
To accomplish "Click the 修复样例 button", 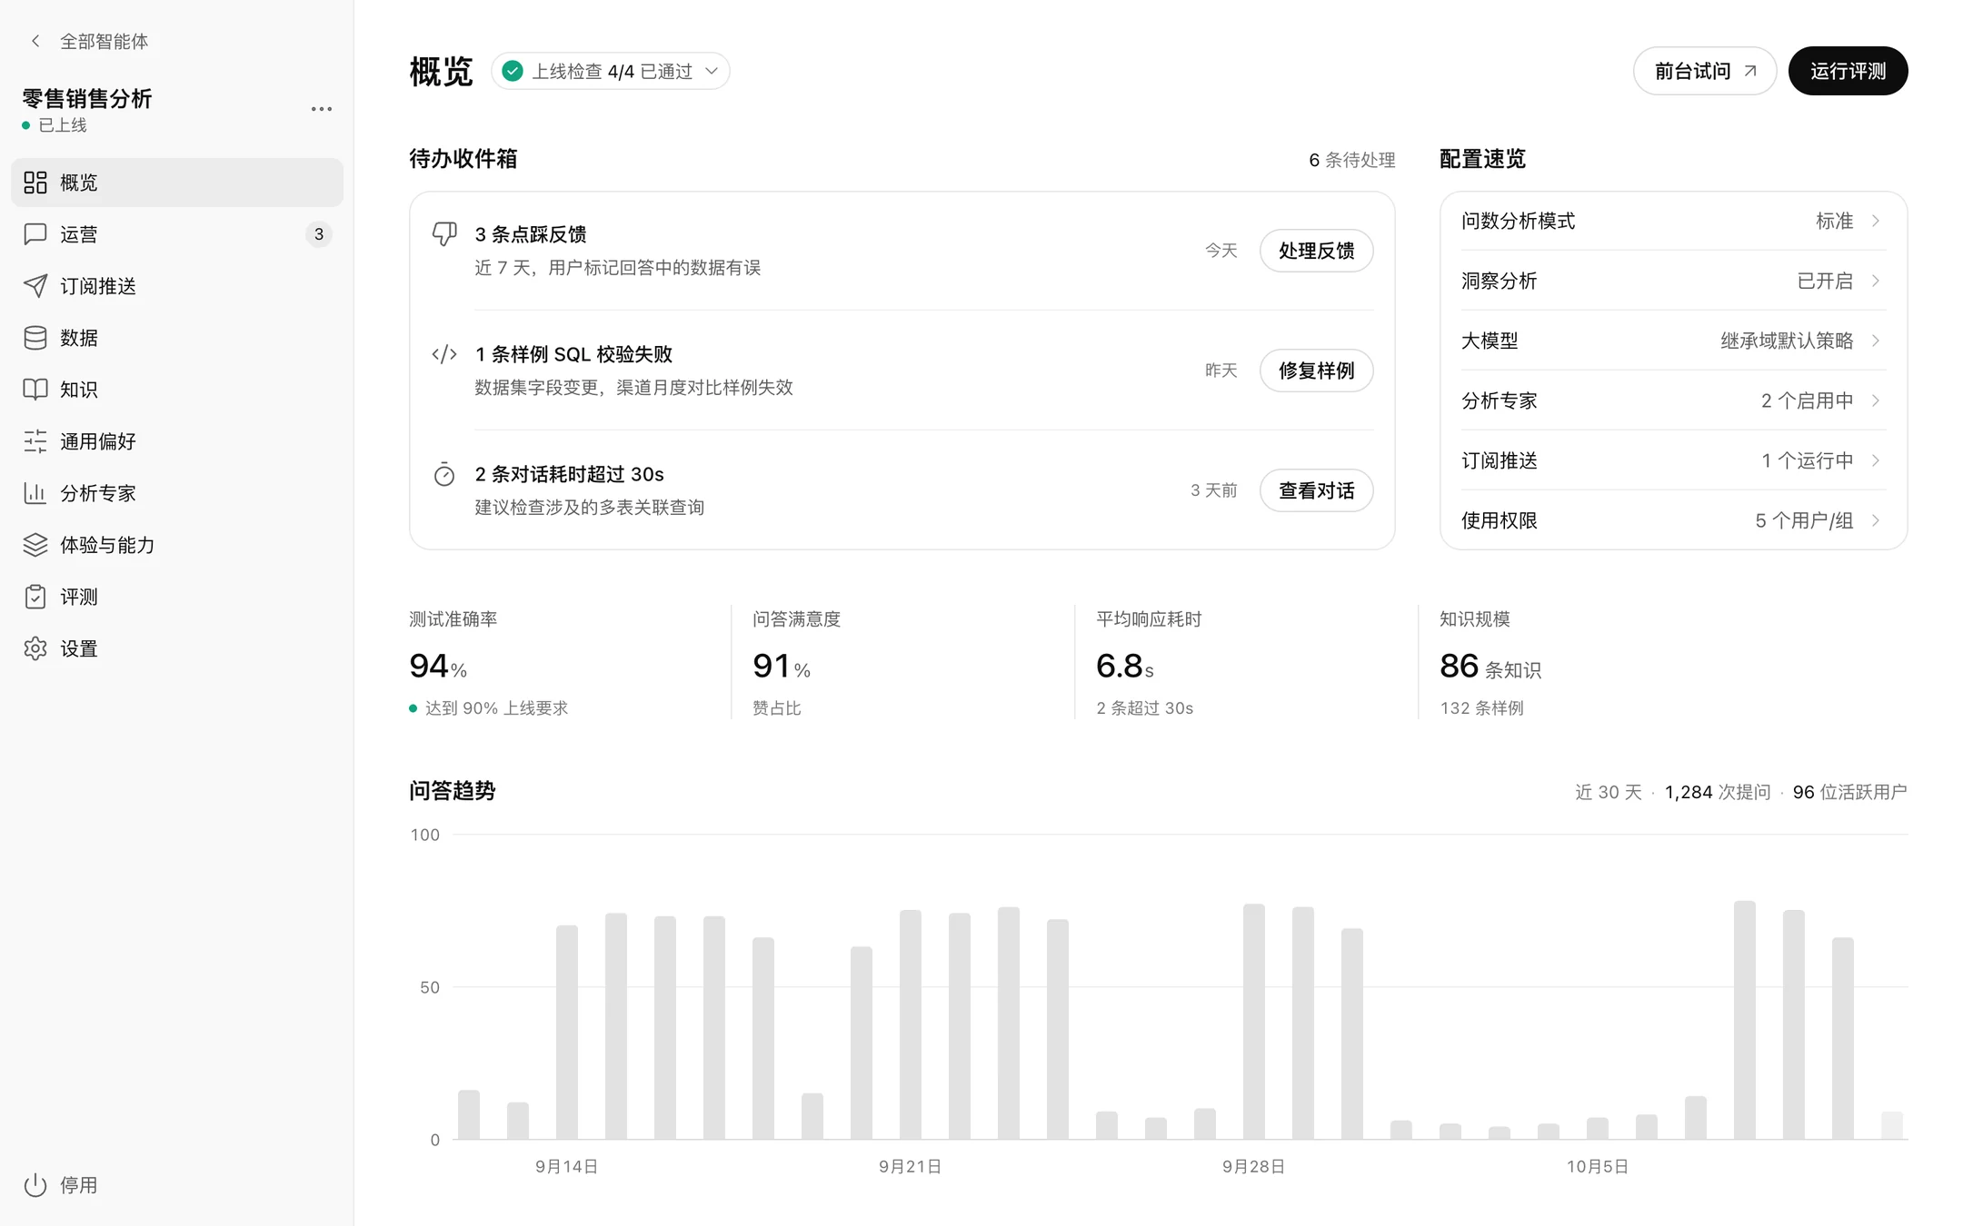I will click(x=1316, y=371).
